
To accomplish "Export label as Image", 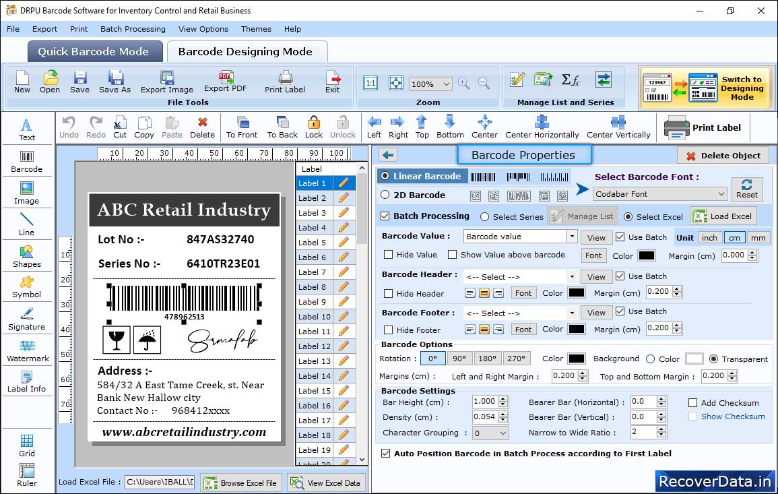I will 167,82.
